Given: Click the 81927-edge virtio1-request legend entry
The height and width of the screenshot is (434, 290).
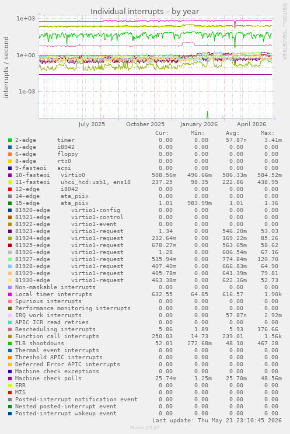Looking at the screenshot, I should point(69,259).
